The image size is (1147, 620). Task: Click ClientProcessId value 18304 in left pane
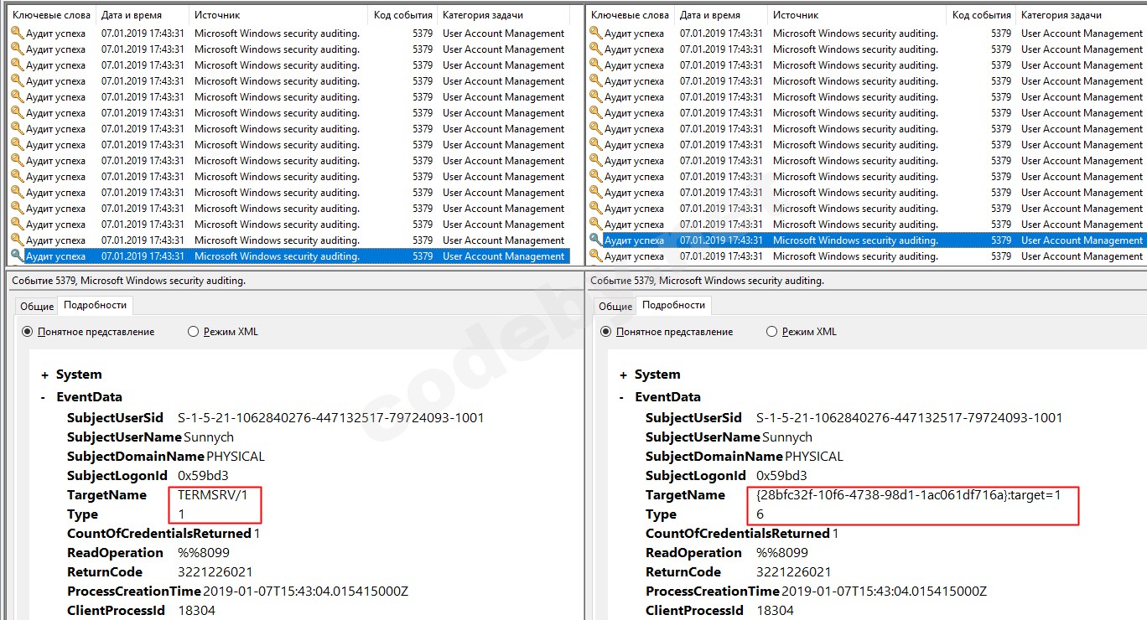[196, 611]
